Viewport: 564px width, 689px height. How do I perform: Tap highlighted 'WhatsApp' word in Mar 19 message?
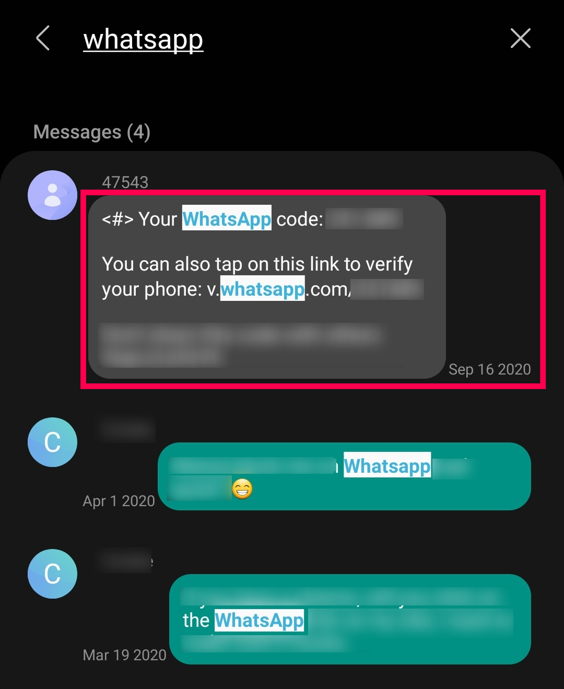pyautogui.click(x=259, y=621)
